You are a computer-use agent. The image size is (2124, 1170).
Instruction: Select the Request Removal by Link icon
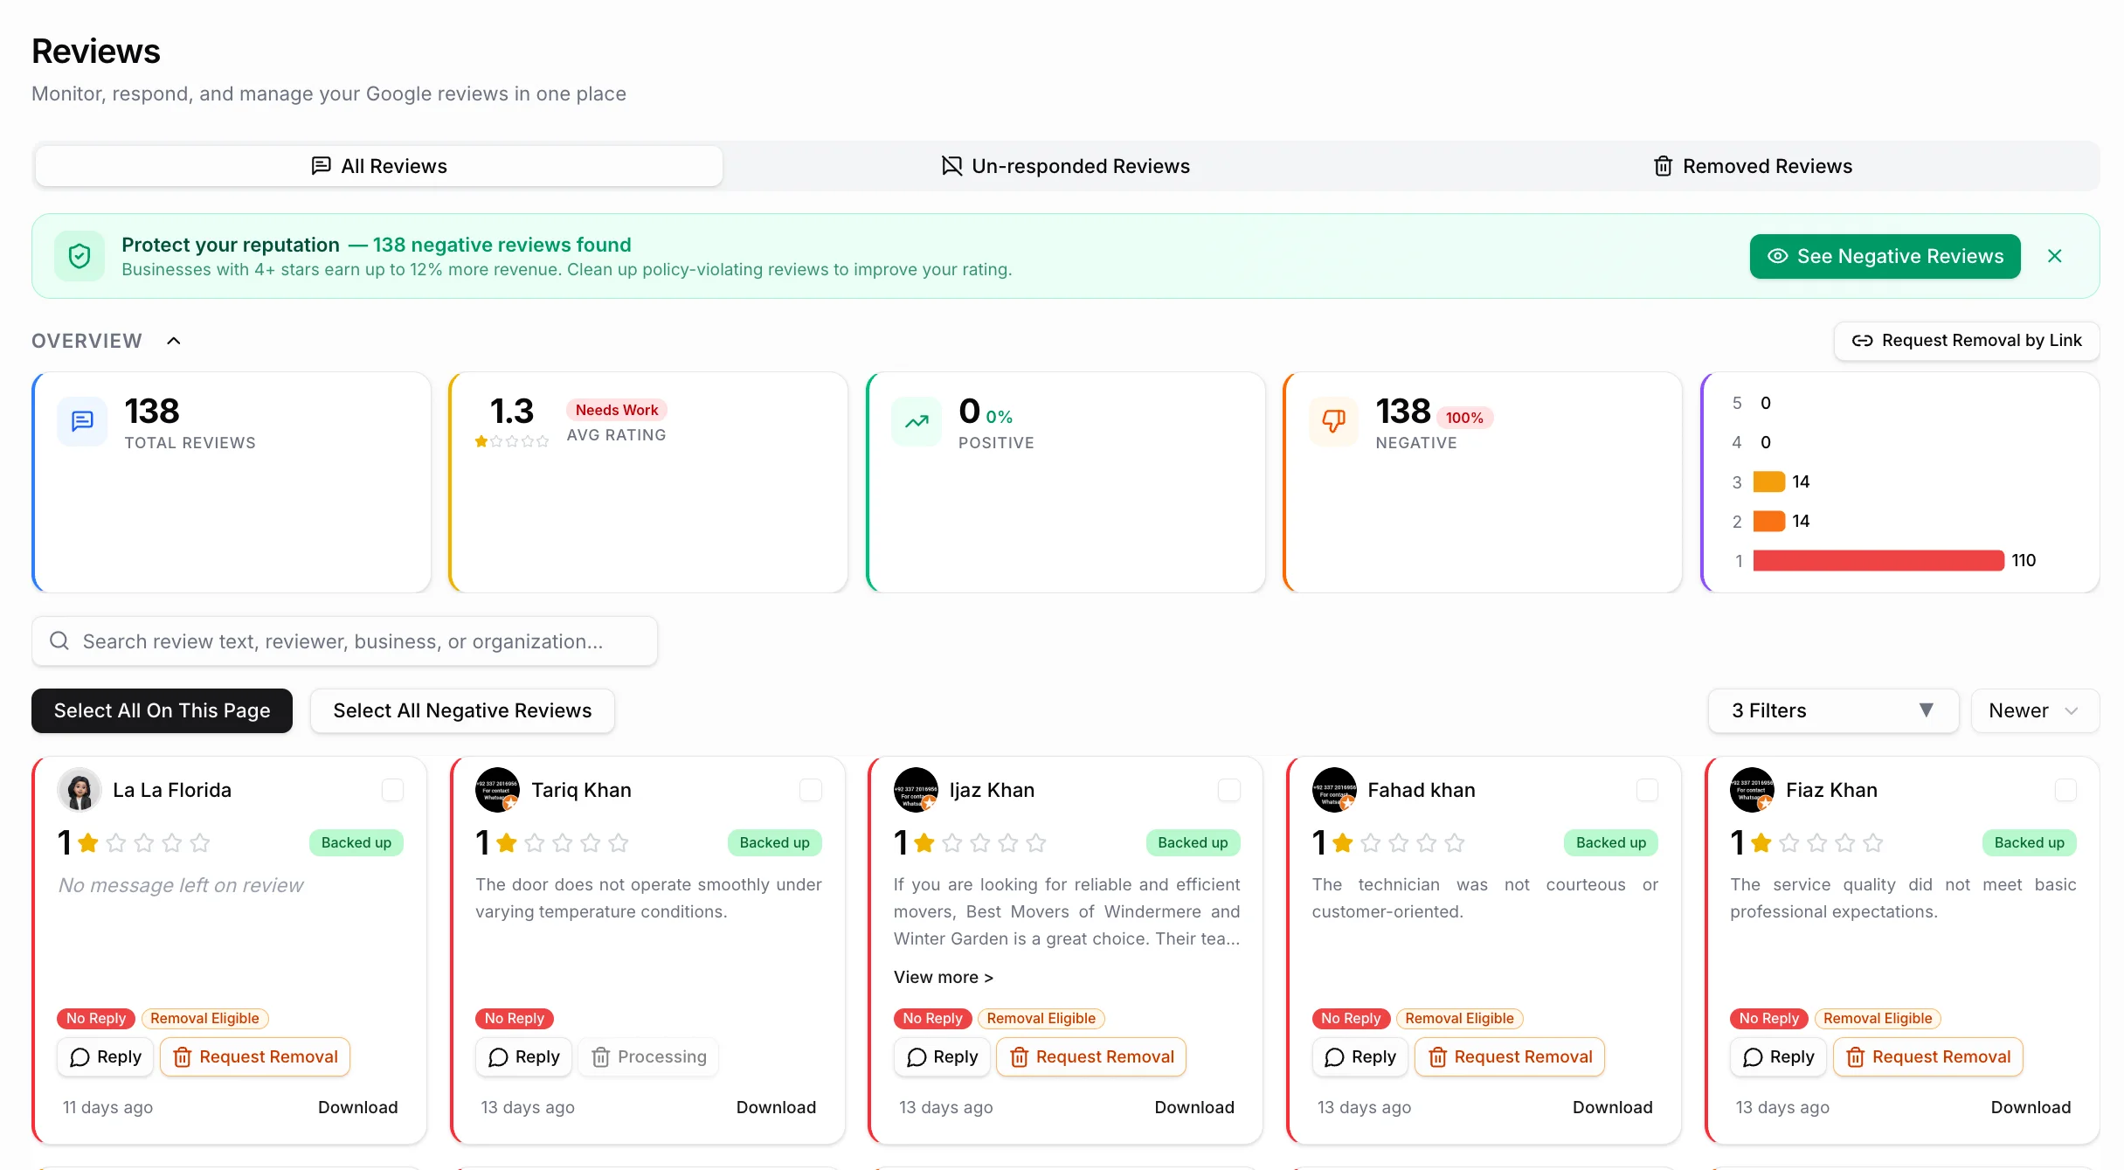pos(1864,341)
